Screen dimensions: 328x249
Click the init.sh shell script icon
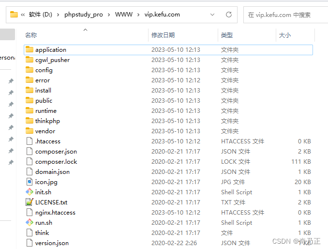[30, 192]
